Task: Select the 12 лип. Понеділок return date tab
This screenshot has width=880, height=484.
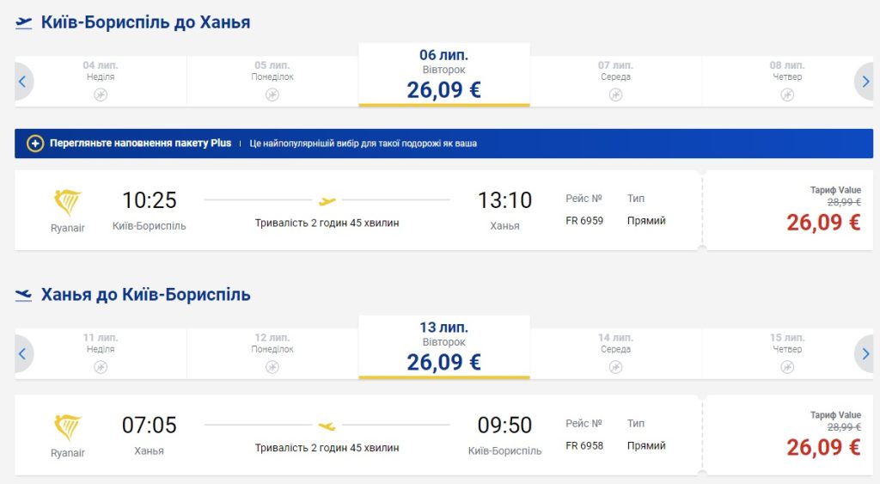Action: tap(272, 352)
